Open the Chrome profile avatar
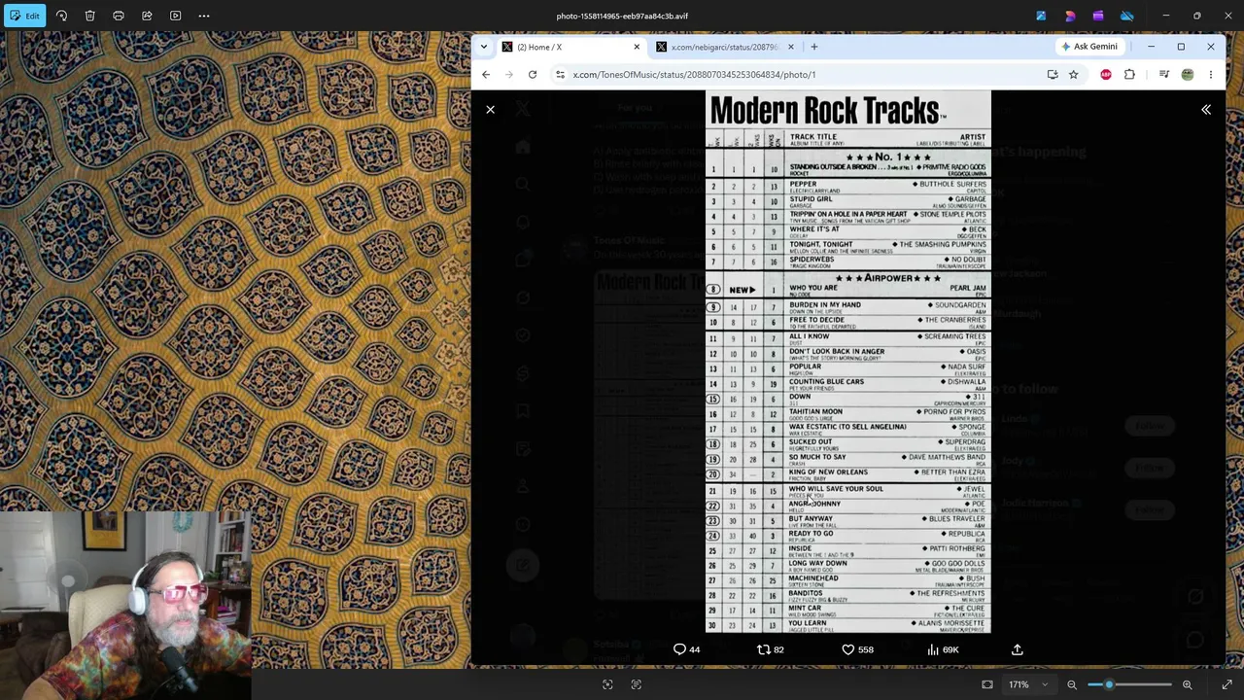This screenshot has width=1244, height=700. [x=1188, y=74]
